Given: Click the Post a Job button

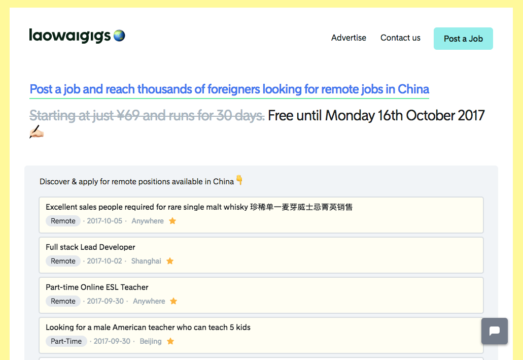Looking at the screenshot, I should (463, 39).
